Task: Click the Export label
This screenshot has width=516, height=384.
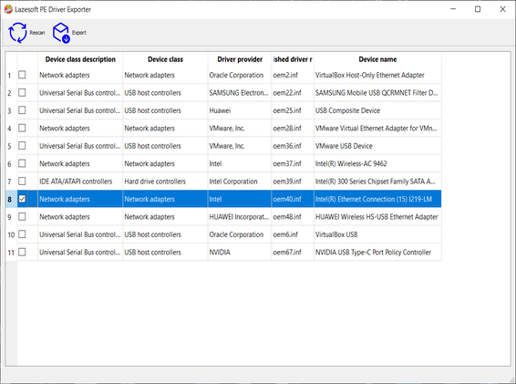Action: [x=79, y=33]
